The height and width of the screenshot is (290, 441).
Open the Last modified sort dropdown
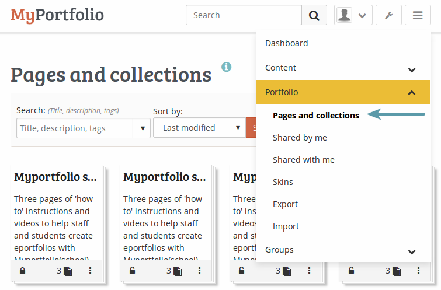click(x=199, y=128)
